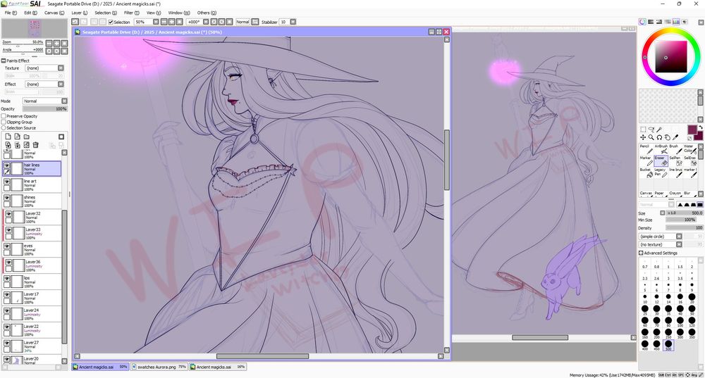Open the Filter menu

[x=131, y=13]
